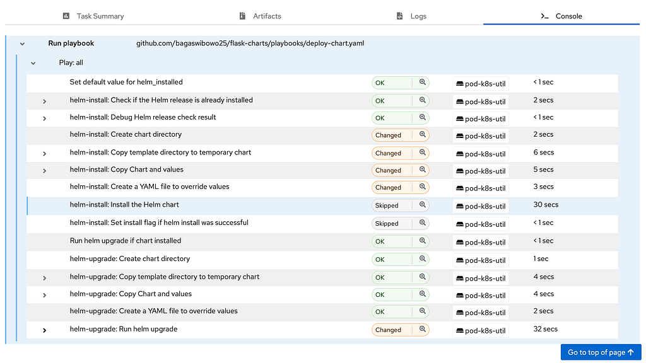Image resolution: width=646 pixels, height=363 pixels.
Task: Switch to the Artifacts tab
Action: (x=261, y=16)
